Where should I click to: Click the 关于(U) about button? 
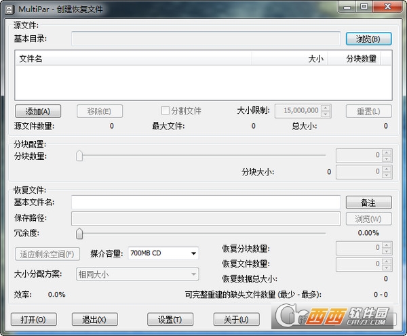(237, 320)
